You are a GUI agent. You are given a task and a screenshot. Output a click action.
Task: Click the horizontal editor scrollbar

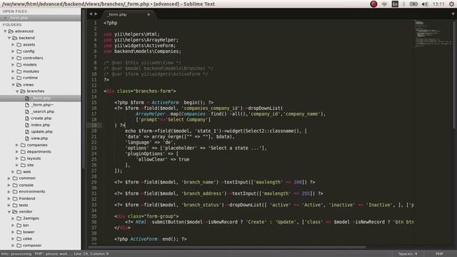[227, 248]
